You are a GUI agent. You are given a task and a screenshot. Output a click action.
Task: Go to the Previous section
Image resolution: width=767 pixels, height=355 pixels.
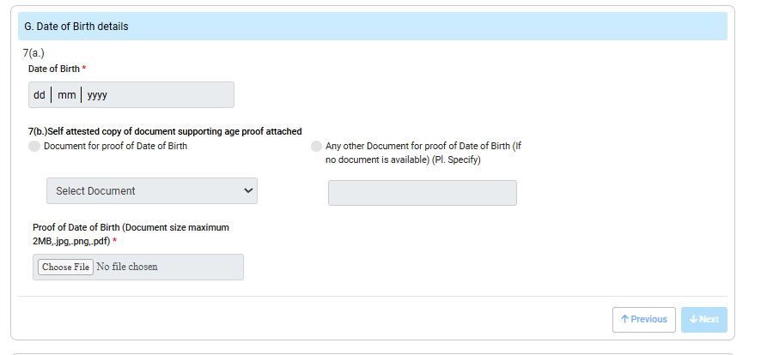click(643, 320)
